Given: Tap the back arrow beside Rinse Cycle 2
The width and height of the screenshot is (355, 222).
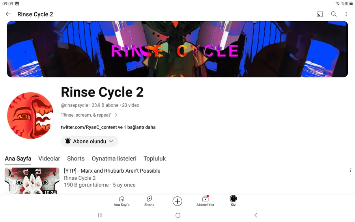Looking at the screenshot, I should tap(8, 14).
